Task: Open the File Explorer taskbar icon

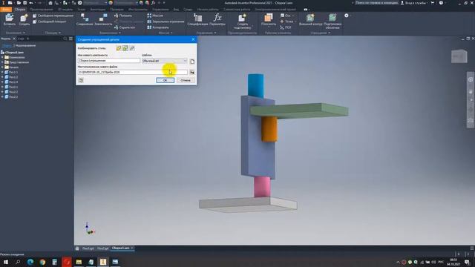Action: click(79, 262)
